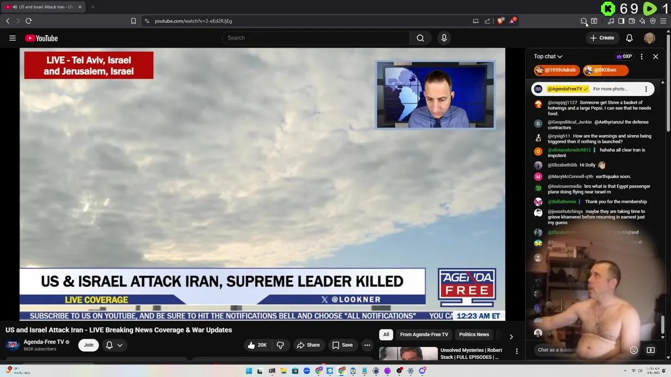The width and height of the screenshot is (671, 377).
Task: Open Unsolved Mysteries video options kebab
Action: tap(516, 351)
